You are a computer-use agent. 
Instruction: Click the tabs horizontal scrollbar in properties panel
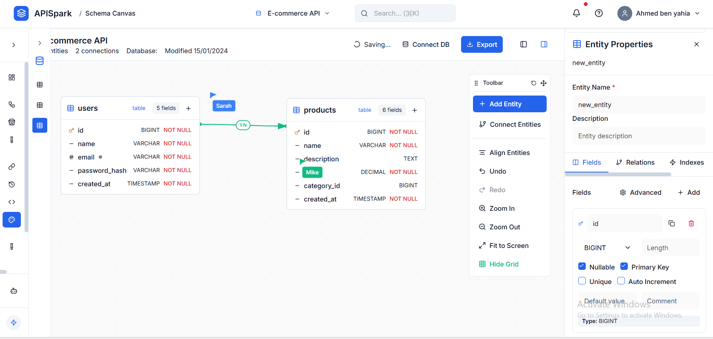[x=618, y=174]
